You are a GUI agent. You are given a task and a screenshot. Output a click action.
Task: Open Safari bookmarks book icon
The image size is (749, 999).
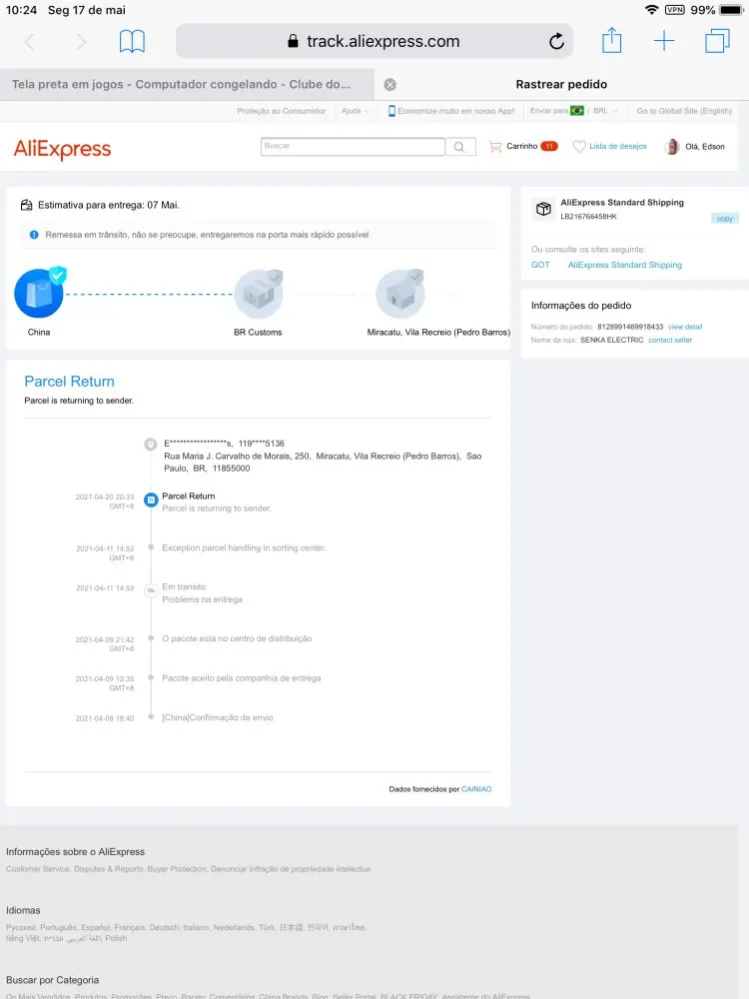(133, 41)
